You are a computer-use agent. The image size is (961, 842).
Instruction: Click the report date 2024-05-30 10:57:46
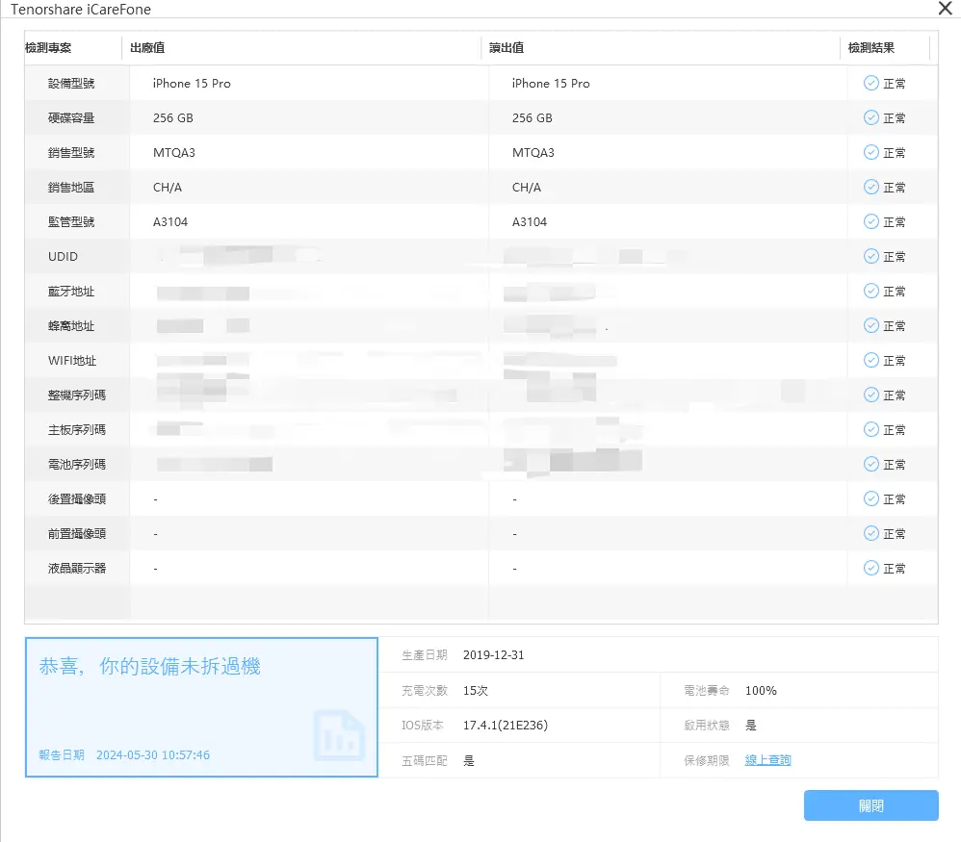coord(152,754)
